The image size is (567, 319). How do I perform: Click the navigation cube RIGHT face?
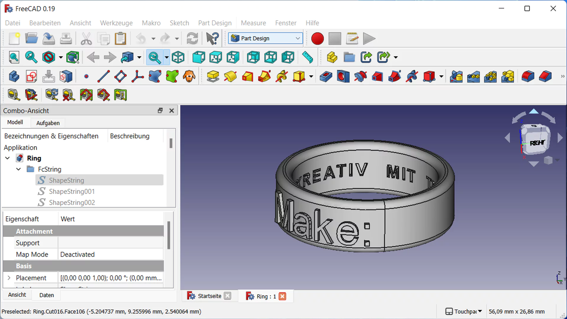(x=537, y=143)
